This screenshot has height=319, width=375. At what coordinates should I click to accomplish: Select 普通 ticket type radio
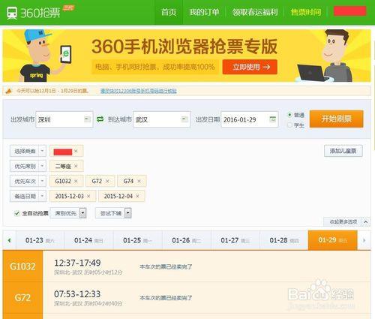click(x=289, y=115)
